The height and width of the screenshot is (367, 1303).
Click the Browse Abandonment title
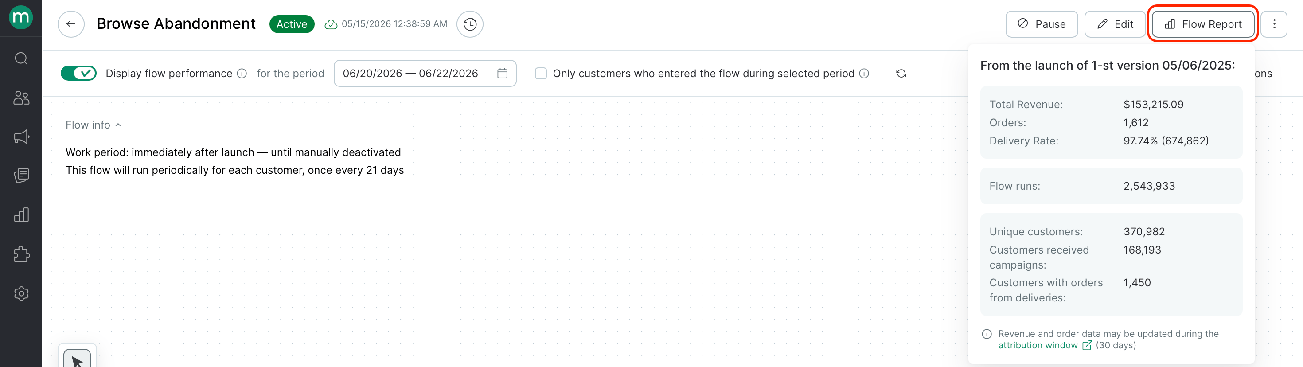176,24
